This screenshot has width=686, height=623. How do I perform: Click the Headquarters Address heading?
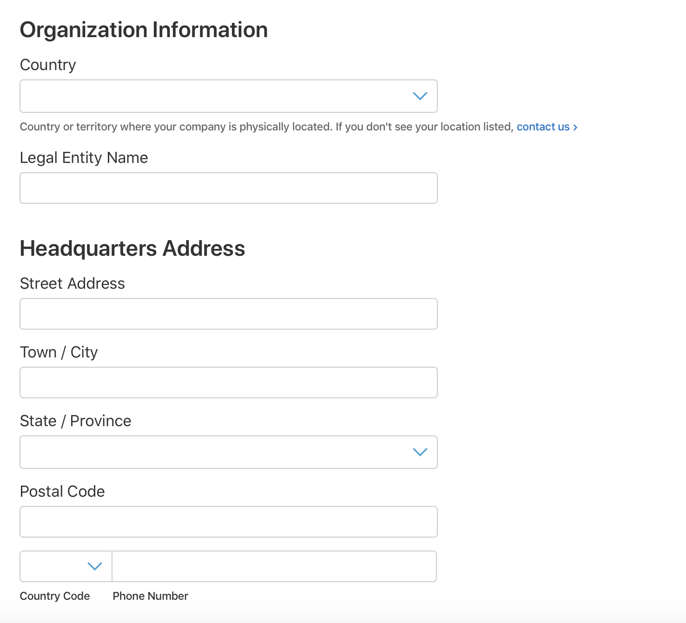[x=132, y=248]
